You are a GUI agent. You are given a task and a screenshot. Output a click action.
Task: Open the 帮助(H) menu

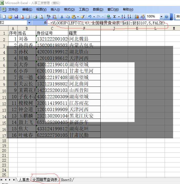coord(128,9)
